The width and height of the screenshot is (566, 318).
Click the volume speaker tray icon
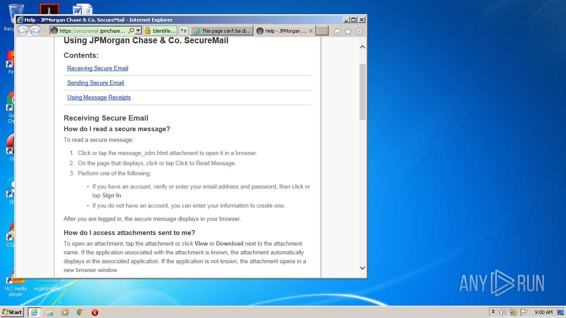(503, 312)
